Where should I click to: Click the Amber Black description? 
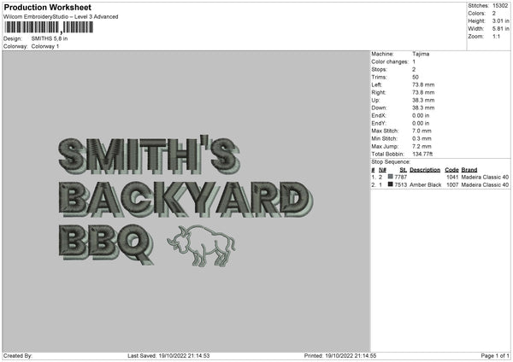pos(425,185)
